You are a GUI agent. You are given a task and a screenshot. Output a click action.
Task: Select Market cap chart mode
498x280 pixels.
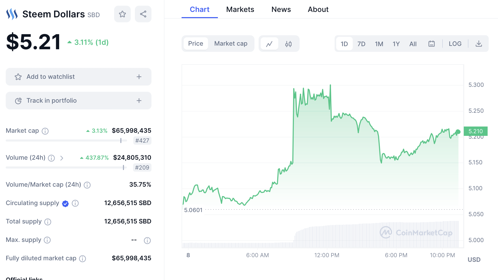[231, 44]
